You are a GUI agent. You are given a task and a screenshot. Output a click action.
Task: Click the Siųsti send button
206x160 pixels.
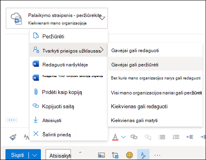tap(17, 155)
